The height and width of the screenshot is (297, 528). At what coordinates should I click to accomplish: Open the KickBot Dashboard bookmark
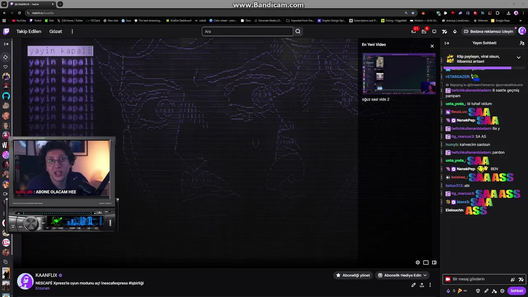point(178,20)
